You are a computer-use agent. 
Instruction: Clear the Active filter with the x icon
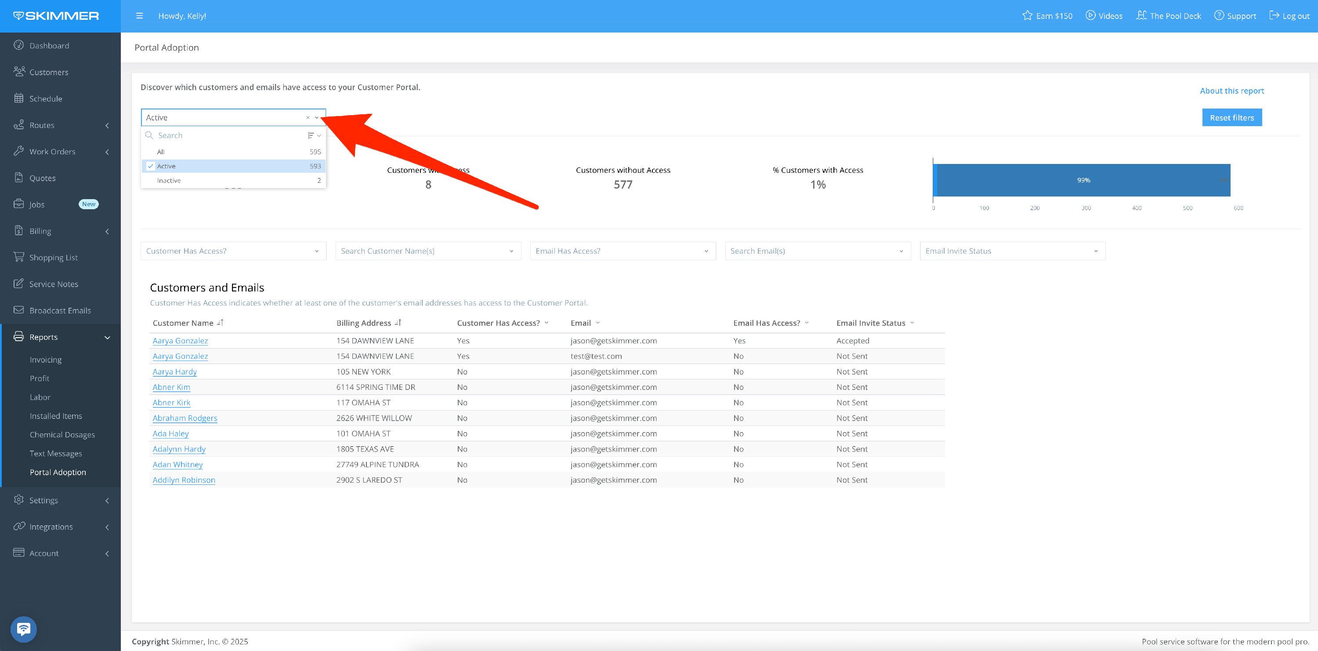tap(308, 118)
